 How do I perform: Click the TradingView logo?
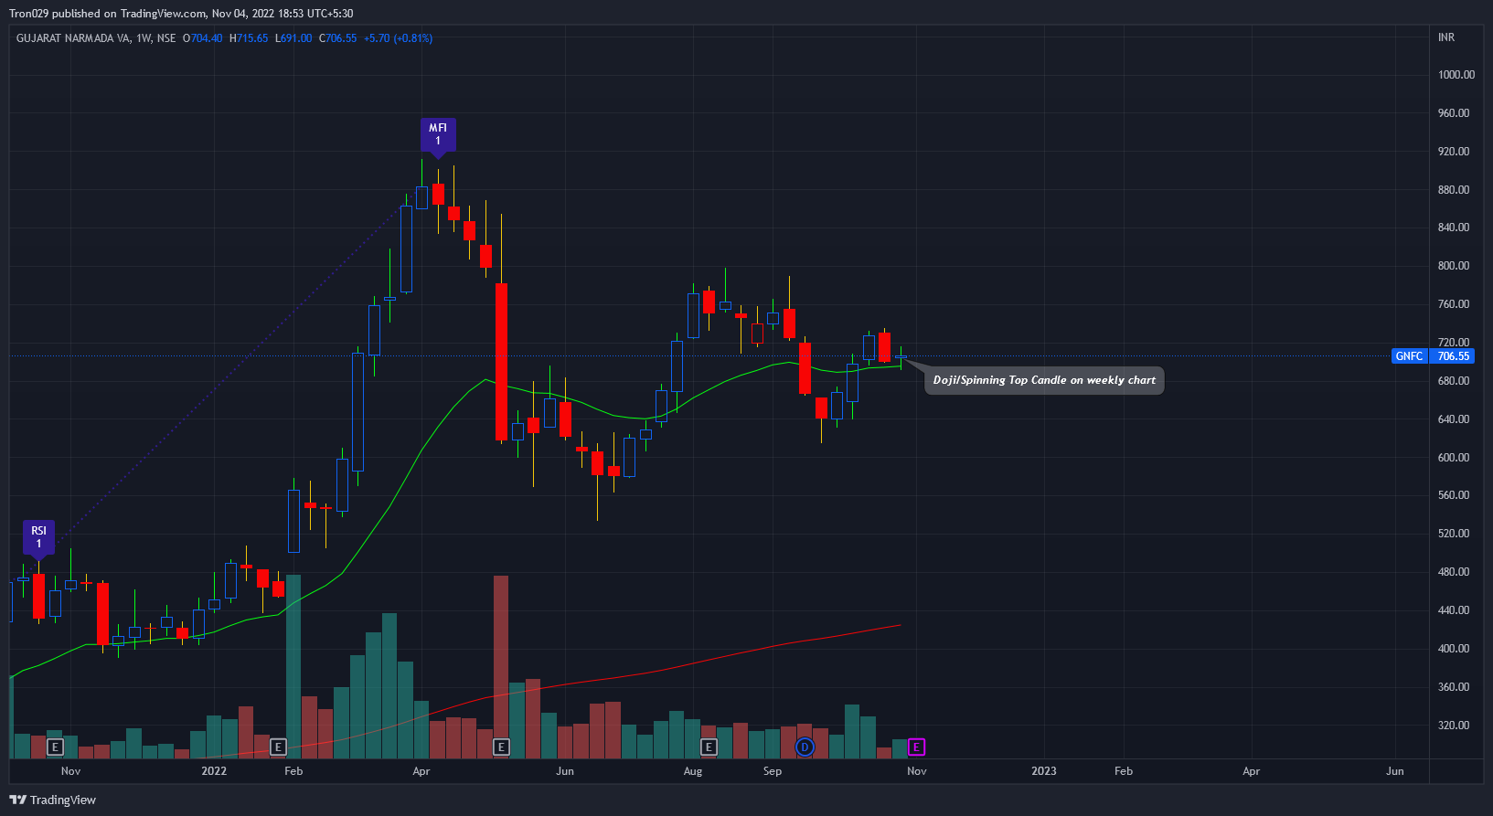pos(52,800)
